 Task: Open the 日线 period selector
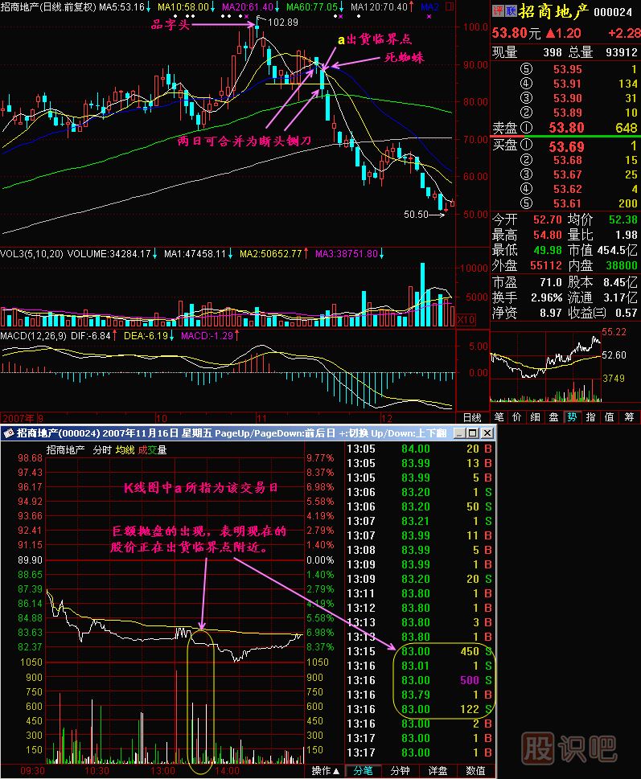[470, 417]
